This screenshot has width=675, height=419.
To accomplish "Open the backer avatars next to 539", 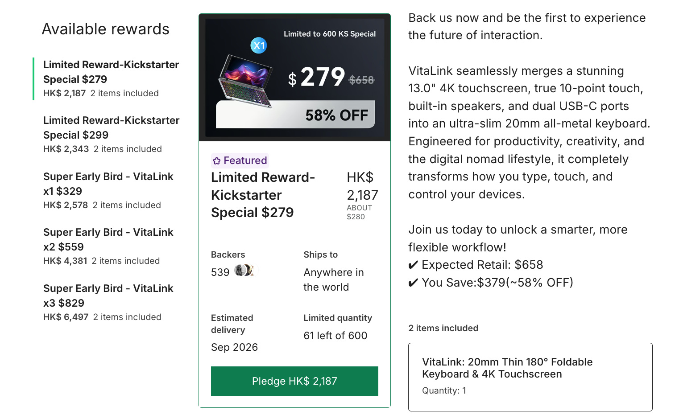I will (x=244, y=270).
